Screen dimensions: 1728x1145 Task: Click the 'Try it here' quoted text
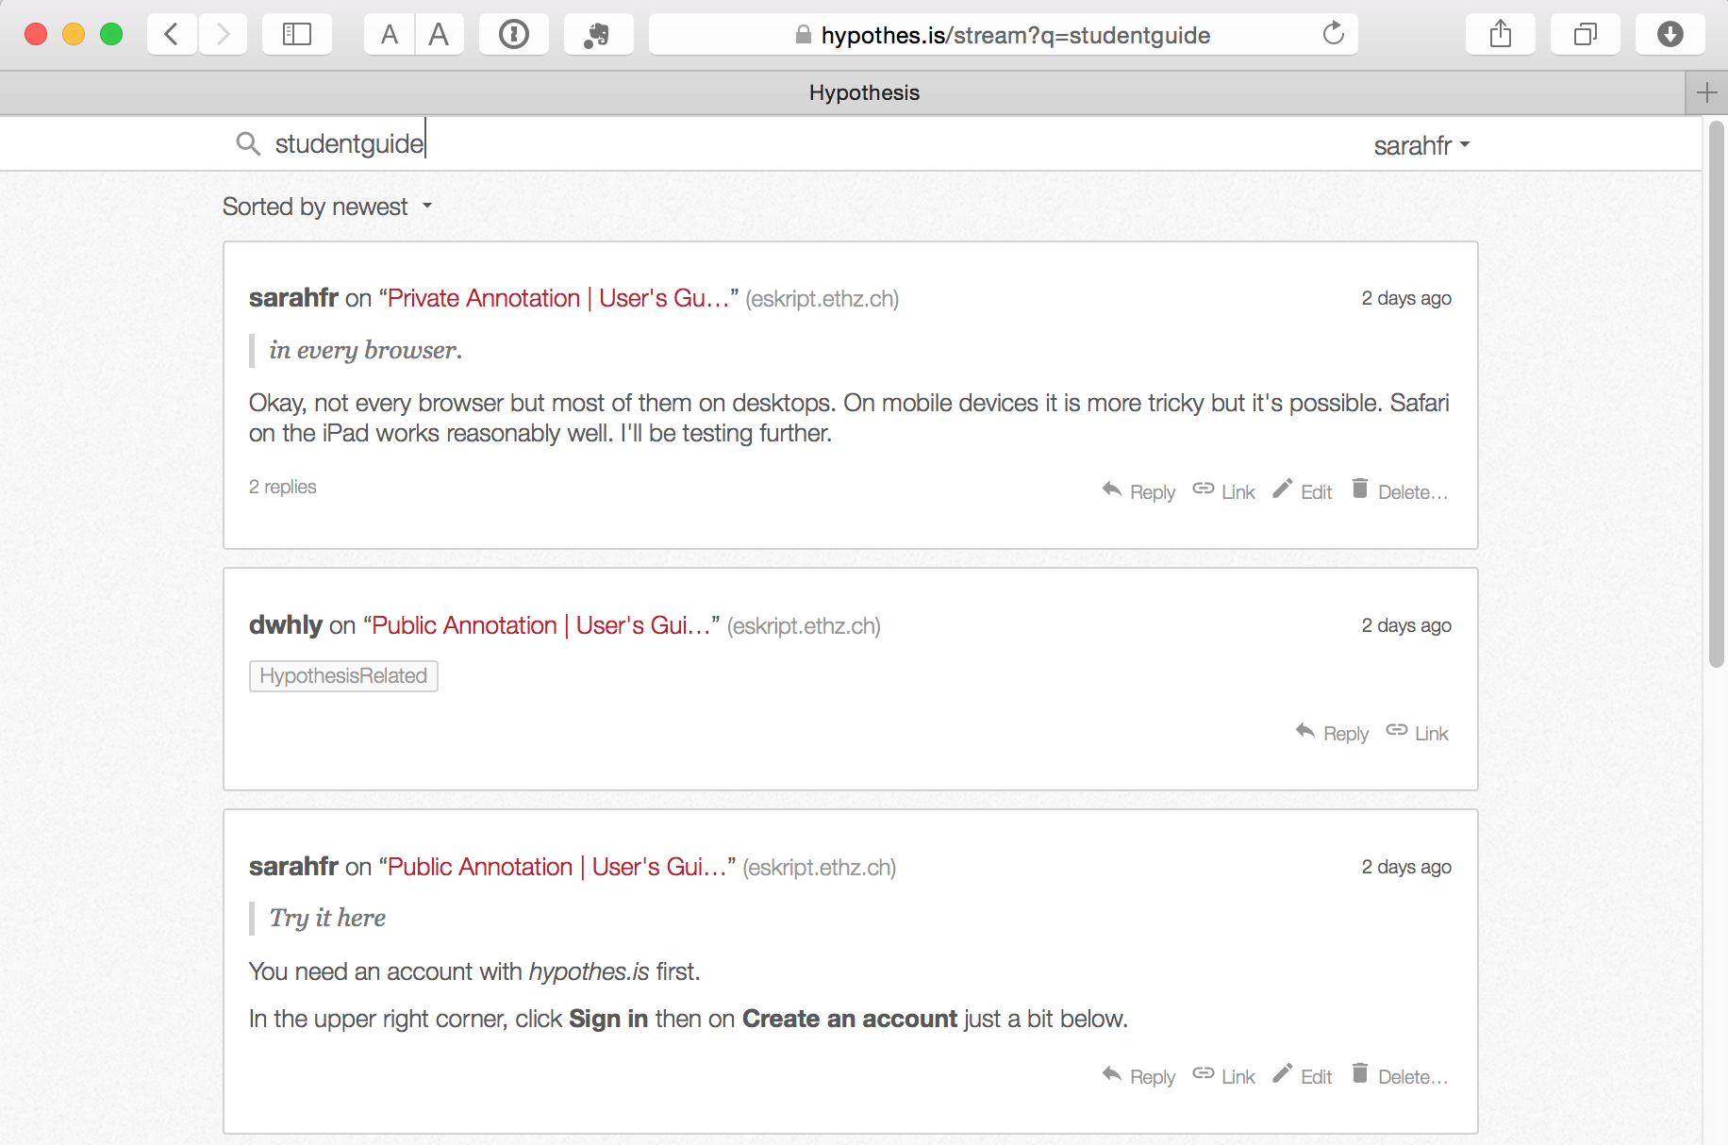pos(327,918)
